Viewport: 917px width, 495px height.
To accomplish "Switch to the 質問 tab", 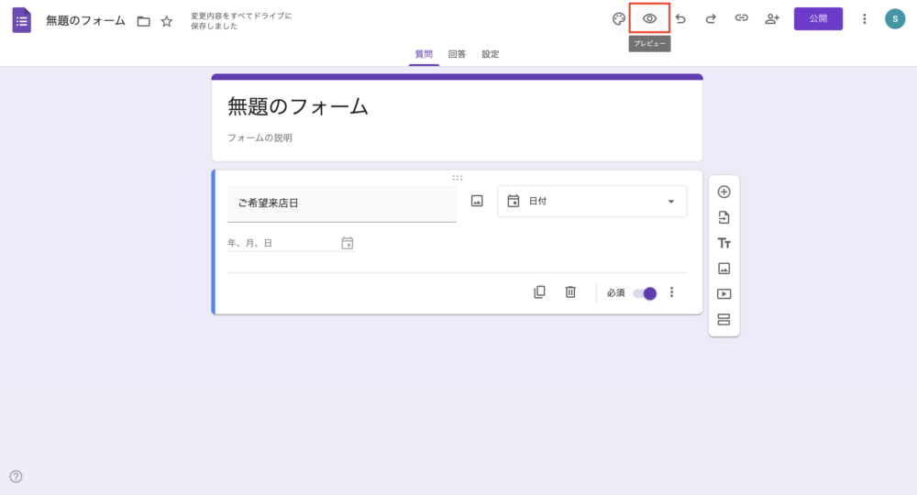I will (424, 54).
